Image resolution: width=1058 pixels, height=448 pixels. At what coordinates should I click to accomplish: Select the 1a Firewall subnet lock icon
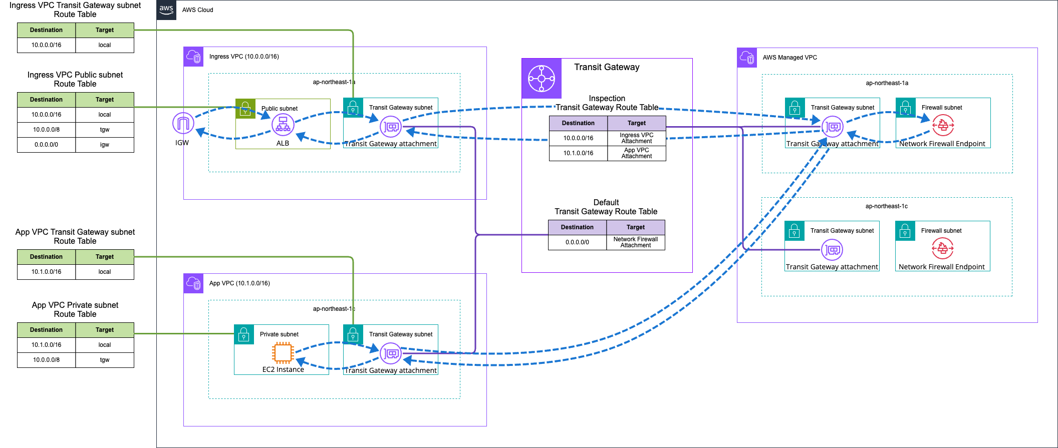[x=906, y=108]
